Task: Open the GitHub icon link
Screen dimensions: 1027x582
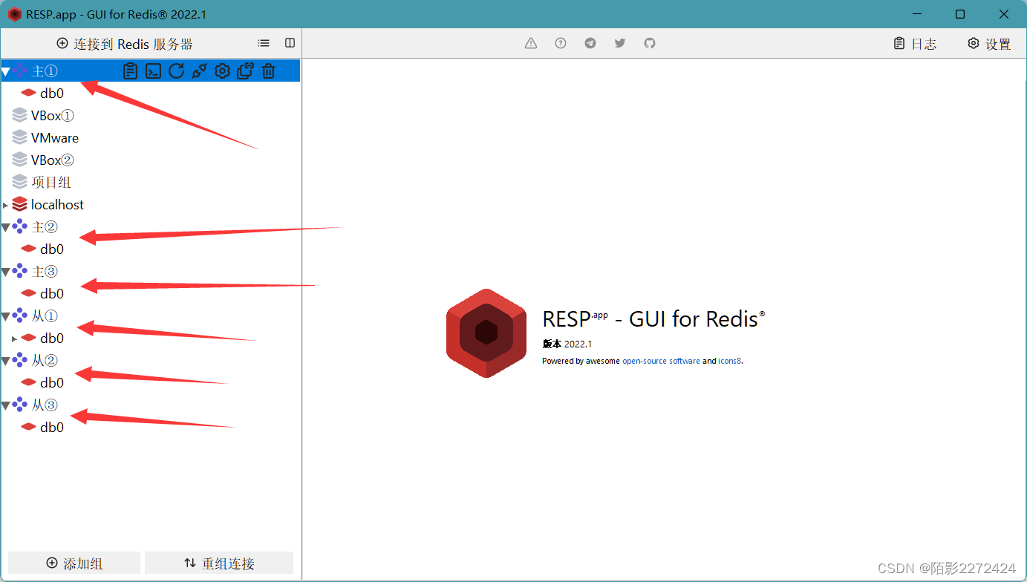Action: [650, 43]
